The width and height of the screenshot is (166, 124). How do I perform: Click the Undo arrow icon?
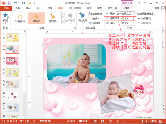[x=16, y=3]
